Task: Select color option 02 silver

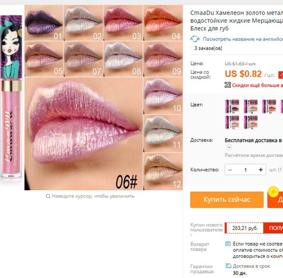Action: pos(251,107)
